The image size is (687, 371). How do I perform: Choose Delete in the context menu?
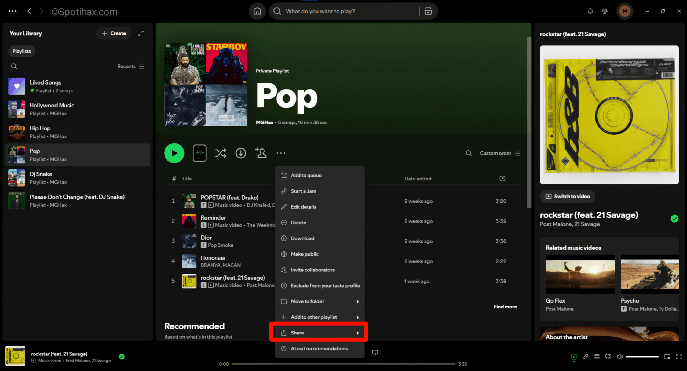[320, 223]
